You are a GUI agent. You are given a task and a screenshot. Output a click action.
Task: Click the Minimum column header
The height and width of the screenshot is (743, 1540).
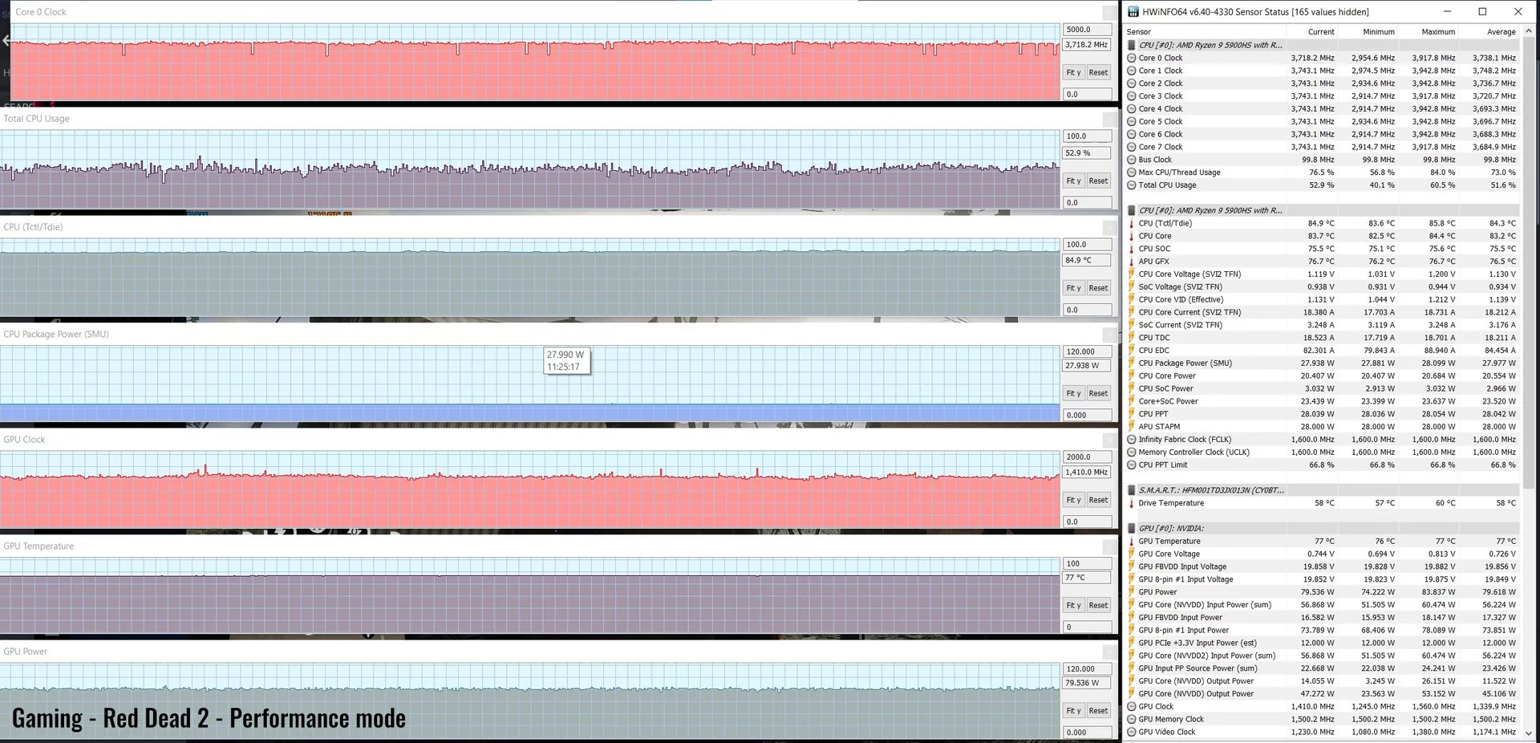click(1379, 32)
